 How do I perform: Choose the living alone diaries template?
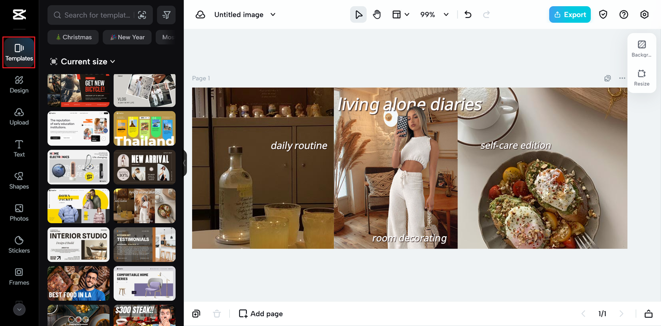145,206
